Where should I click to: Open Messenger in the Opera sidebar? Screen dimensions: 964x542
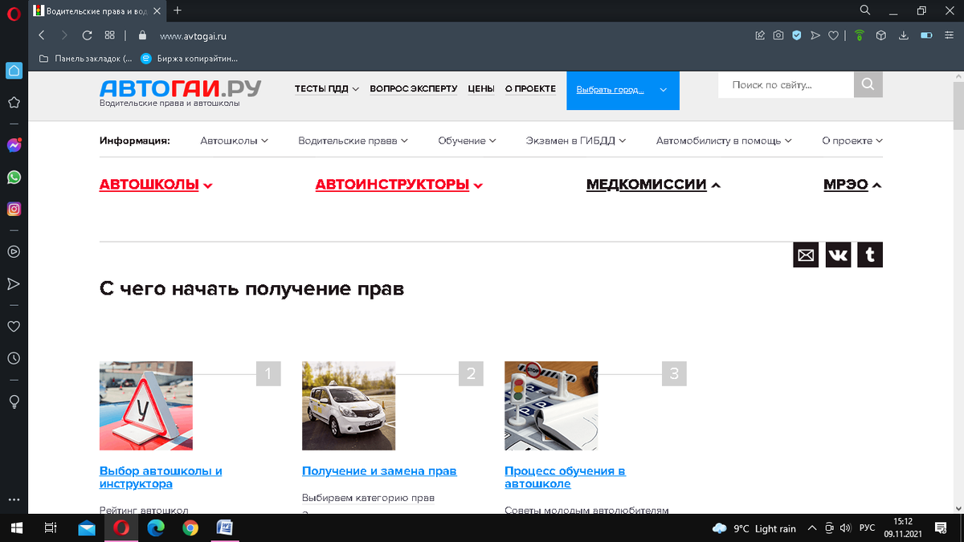[14, 146]
